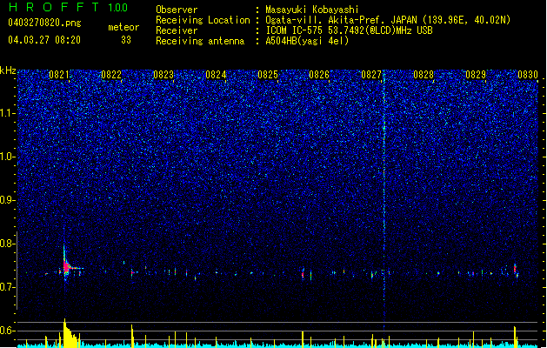Click the filename 0403270820.png
Viewport: 547px width, 348px height.
(x=44, y=23)
